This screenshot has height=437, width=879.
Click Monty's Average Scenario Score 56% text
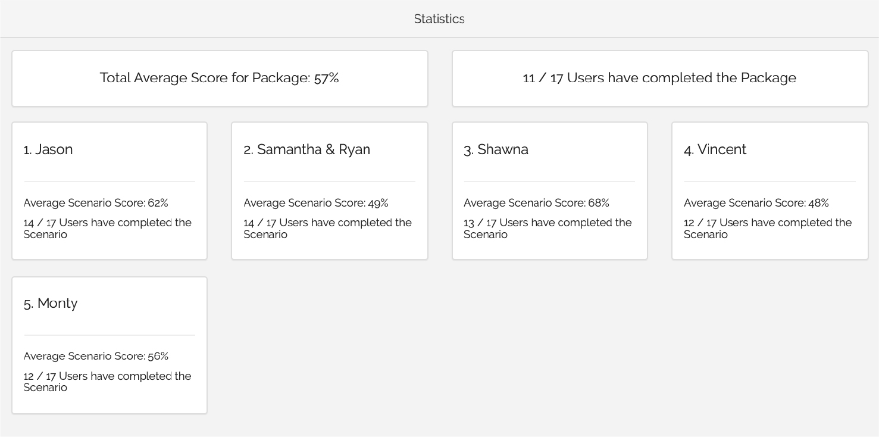coord(96,356)
